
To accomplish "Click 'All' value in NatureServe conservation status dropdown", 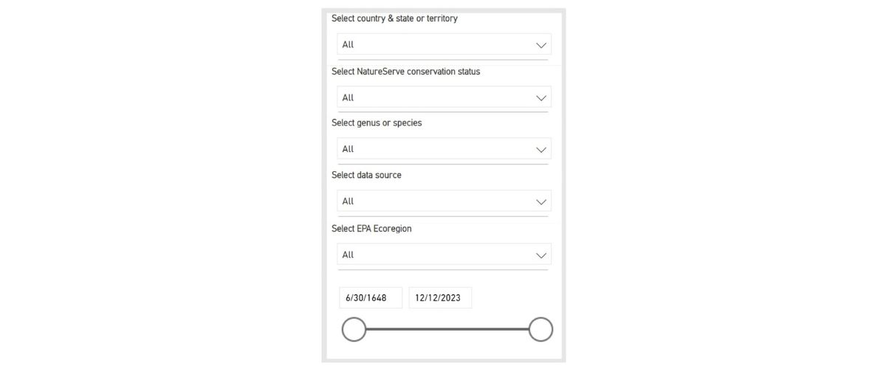I will (x=348, y=98).
